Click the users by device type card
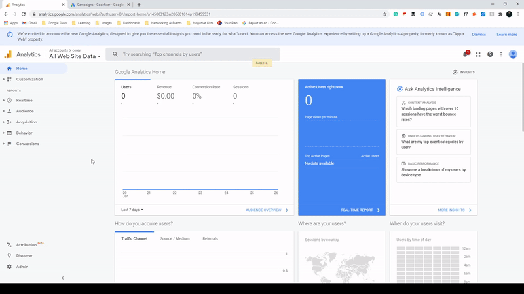The width and height of the screenshot is (524, 294). click(x=434, y=170)
